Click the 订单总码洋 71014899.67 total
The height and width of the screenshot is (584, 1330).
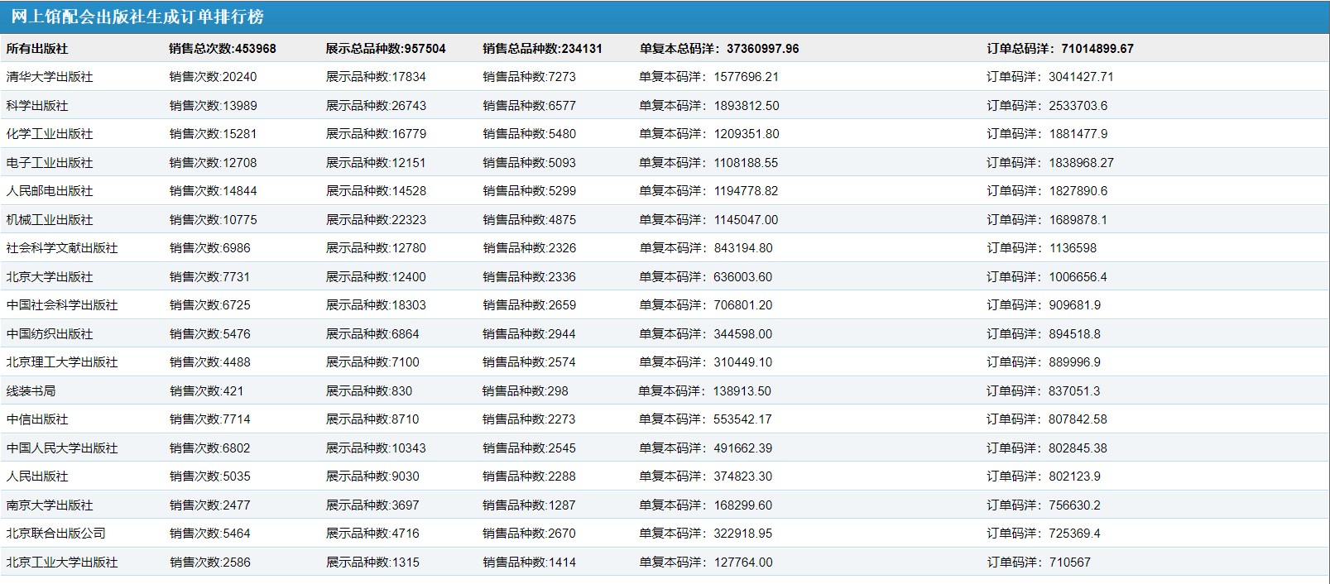coord(1059,49)
